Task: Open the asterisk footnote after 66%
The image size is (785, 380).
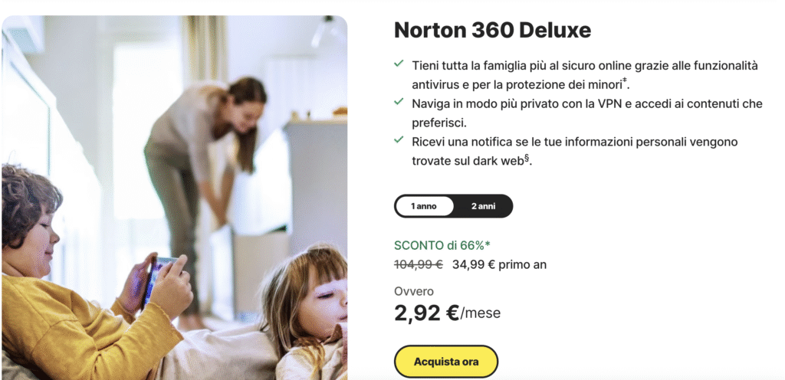Action: 488,244
